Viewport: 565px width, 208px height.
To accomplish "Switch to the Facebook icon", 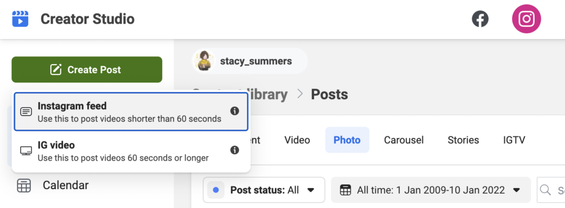I will click(x=480, y=19).
